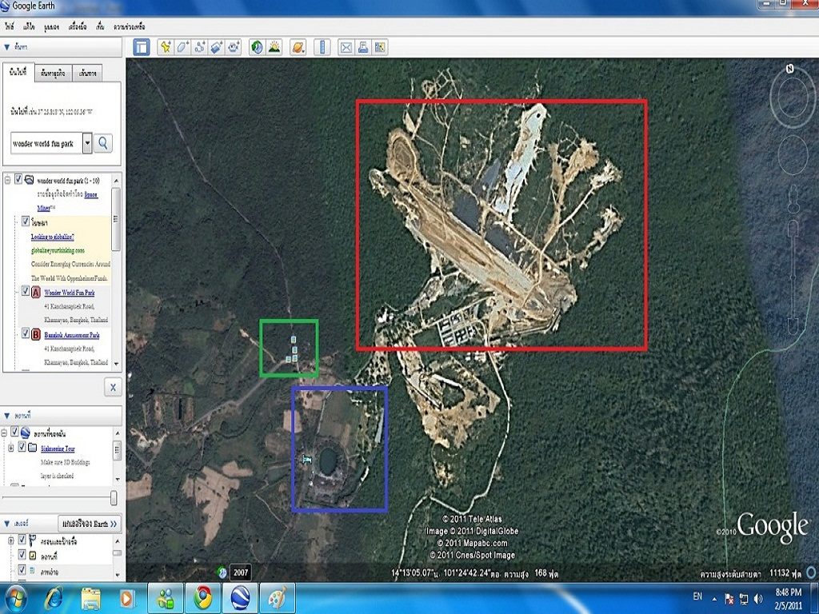
Task: Collapse the Layers (เลเยอร์) panel triangle
Action: (6, 523)
